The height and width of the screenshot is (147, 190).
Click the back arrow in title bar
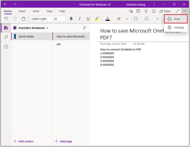pos(5,4)
